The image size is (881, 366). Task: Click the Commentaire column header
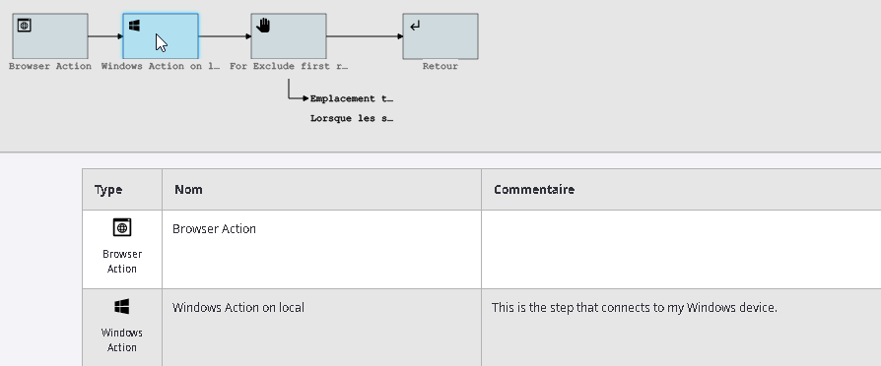681,190
